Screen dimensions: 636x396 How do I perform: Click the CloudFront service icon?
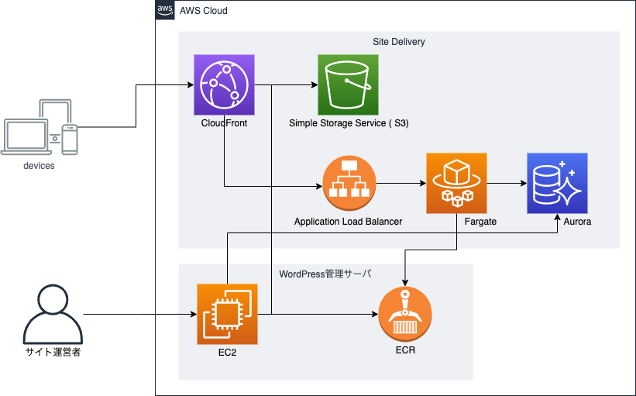224,84
